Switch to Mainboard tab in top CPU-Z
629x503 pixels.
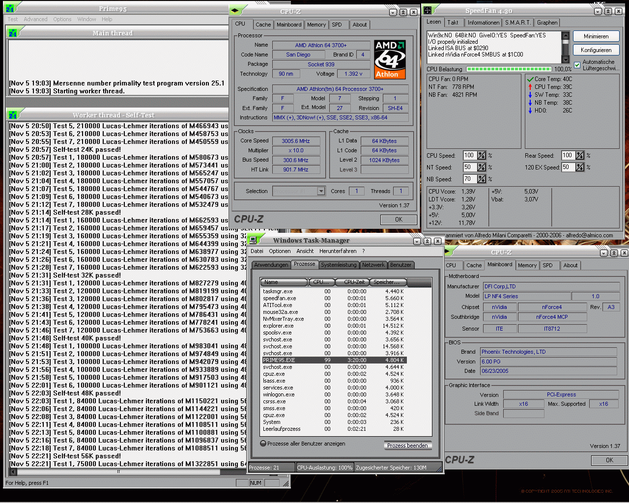(x=289, y=25)
